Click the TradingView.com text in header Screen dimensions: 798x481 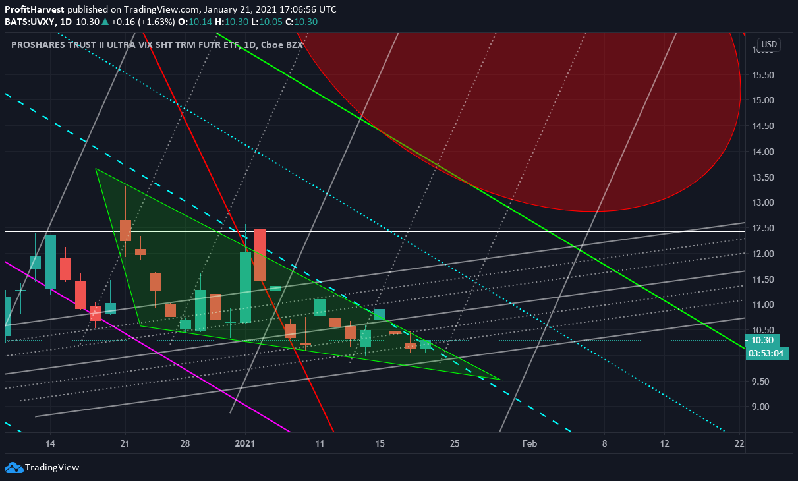(160, 10)
